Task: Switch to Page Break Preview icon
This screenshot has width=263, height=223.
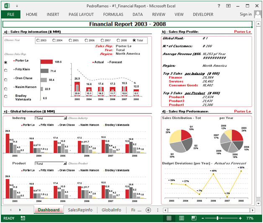Action: (x=194, y=218)
